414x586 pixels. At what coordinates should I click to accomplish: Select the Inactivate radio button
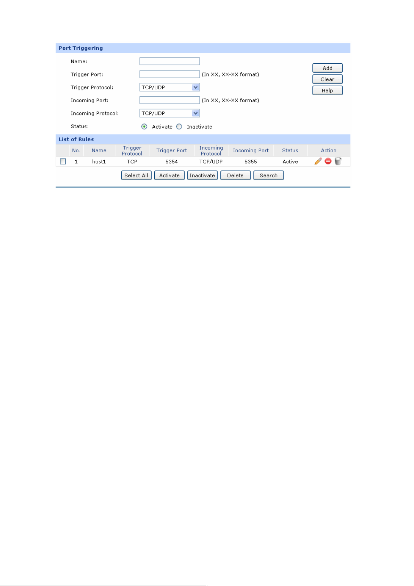coord(179,127)
